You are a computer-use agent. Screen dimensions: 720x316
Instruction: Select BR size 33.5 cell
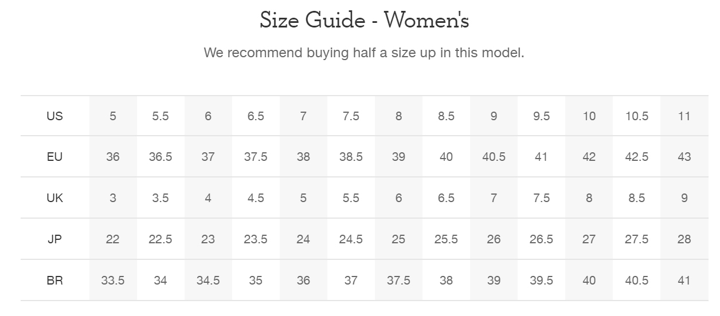[x=113, y=281]
